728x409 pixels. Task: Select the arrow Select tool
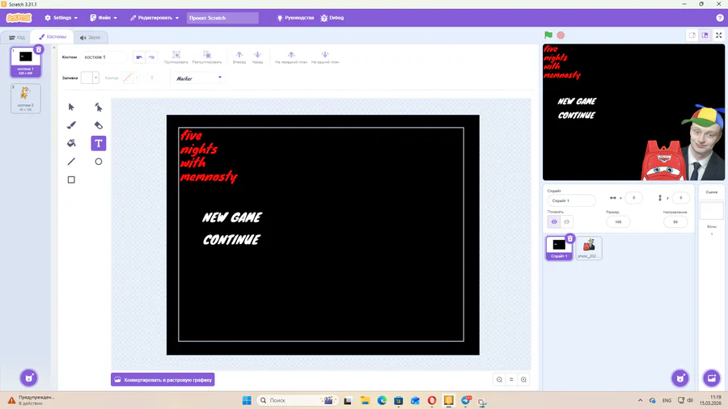coord(71,108)
